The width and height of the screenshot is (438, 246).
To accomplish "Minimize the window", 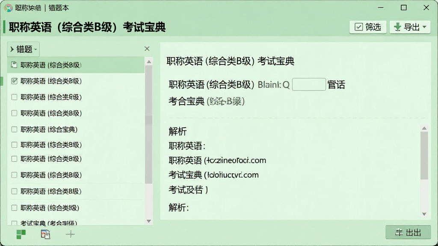I will pyautogui.click(x=381, y=8).
